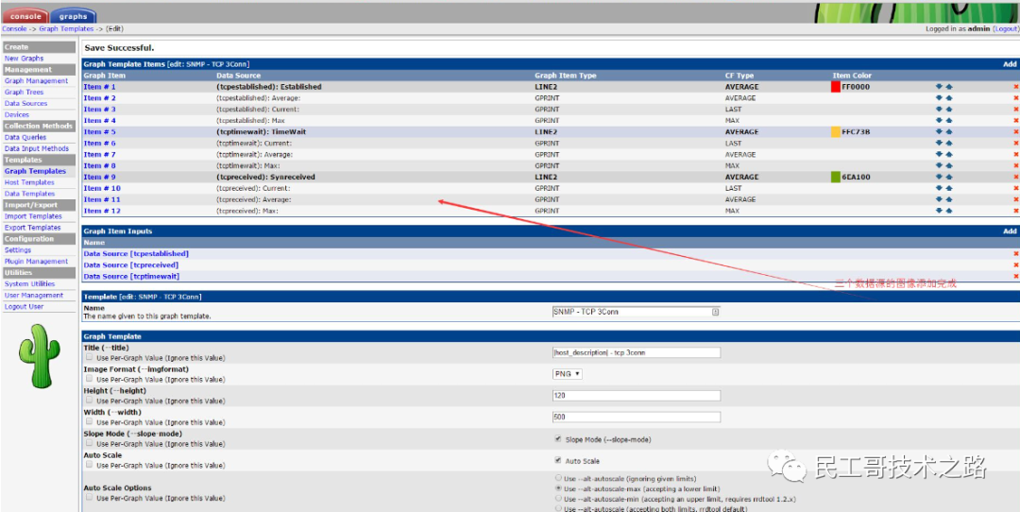Screen dimensions: 1020x512
Task: Delete the tcpestablished graph item input
Action: [x=1015, y=254]
